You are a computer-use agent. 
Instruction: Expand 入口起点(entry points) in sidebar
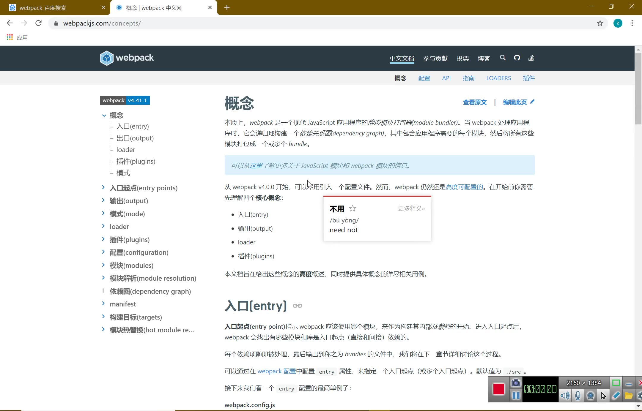pos(103,187)
